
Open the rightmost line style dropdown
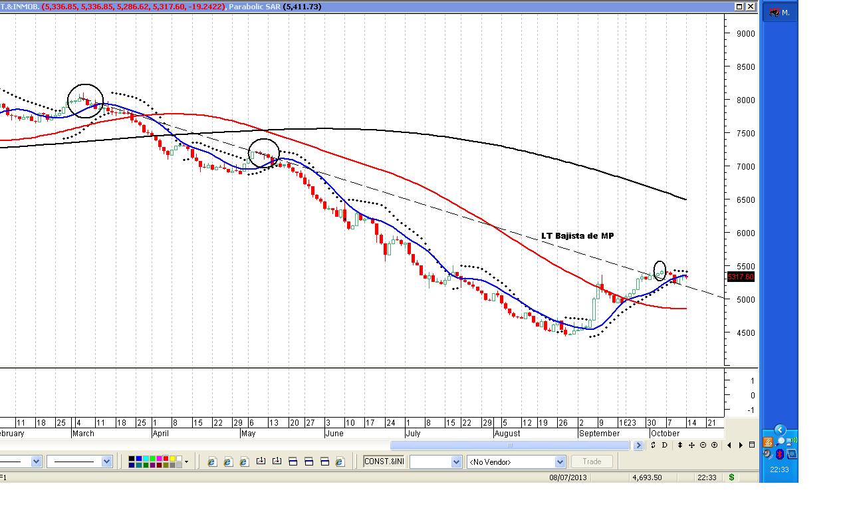(x=106, y=462)
